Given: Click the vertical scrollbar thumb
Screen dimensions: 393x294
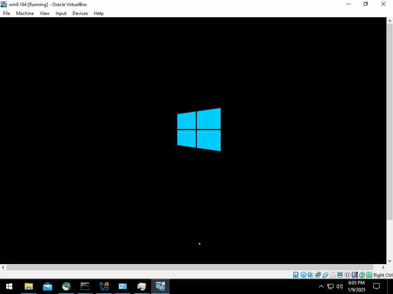Looking at the screenshot, I should (390, 122).
